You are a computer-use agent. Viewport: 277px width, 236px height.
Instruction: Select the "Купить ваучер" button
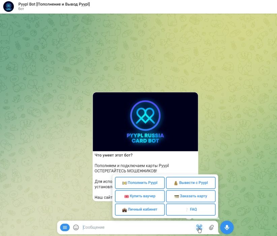(140, 196)
